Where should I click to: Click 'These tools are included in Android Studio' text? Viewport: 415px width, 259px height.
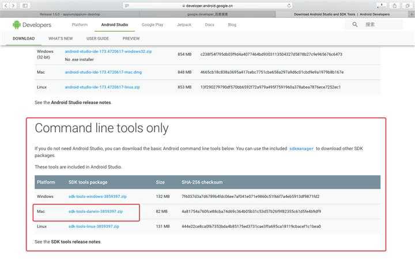[78, 167]
